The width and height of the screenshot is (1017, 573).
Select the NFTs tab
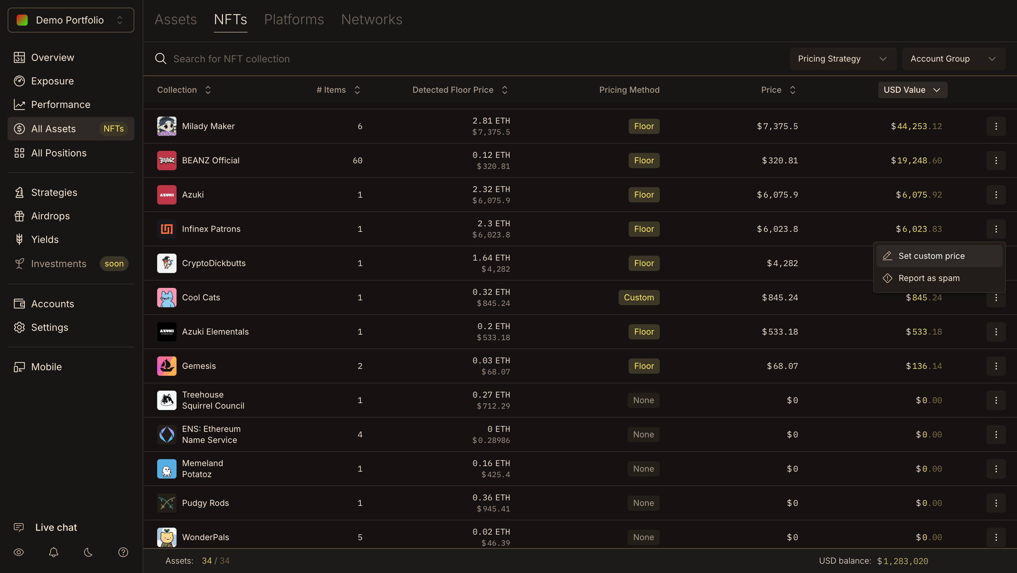tap(231, 19)
